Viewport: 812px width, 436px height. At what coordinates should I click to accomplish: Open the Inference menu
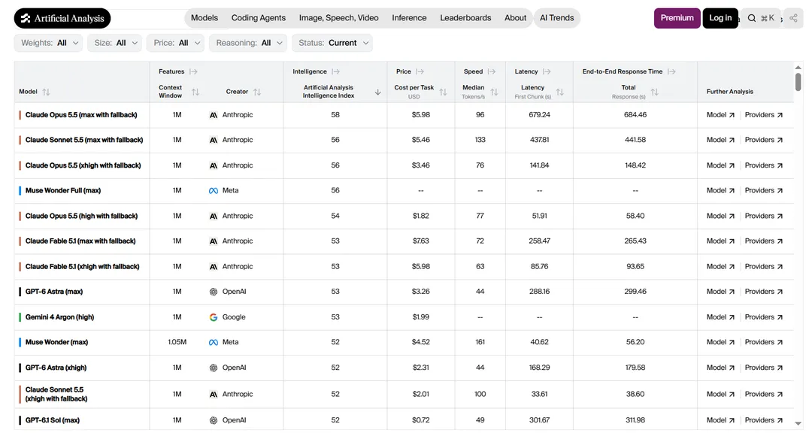pos(409,18)
